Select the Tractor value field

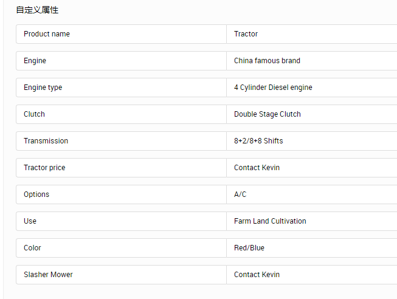coord(312,34)
